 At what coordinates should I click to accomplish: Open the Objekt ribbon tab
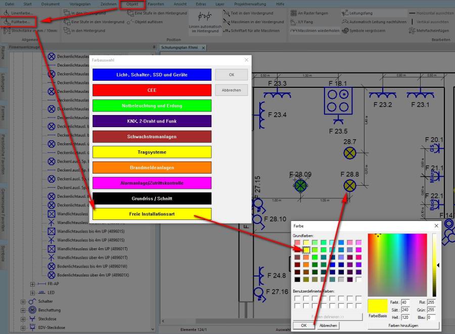(x=132, y=4)
